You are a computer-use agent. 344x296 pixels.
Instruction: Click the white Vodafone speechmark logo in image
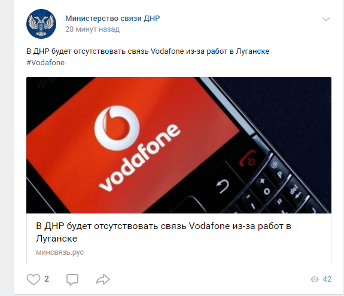pos(117,128)
